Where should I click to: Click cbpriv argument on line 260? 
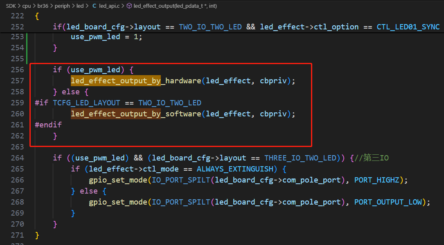[x=273, y=114]
